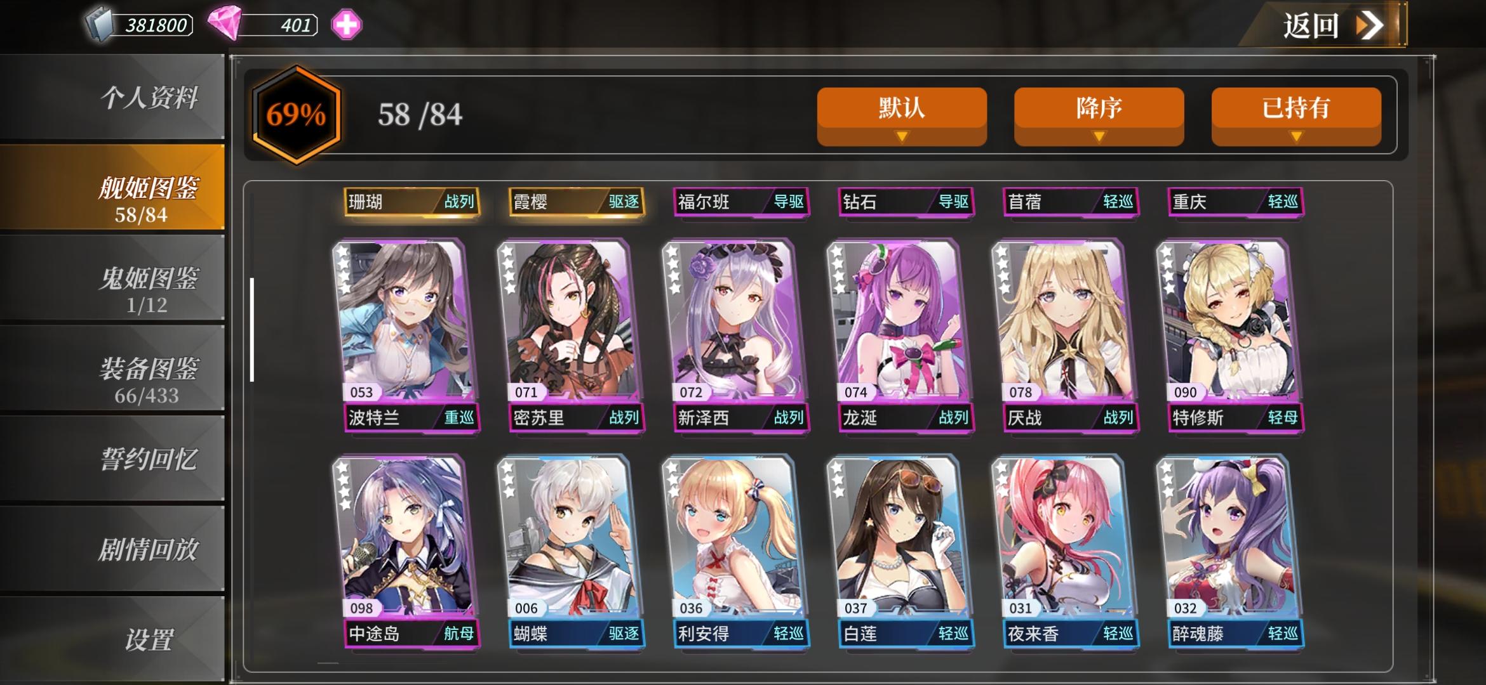Click the silver book currency icon
Image resolution: width=1486 pixels, height=685 pixels.
point(100,25)
